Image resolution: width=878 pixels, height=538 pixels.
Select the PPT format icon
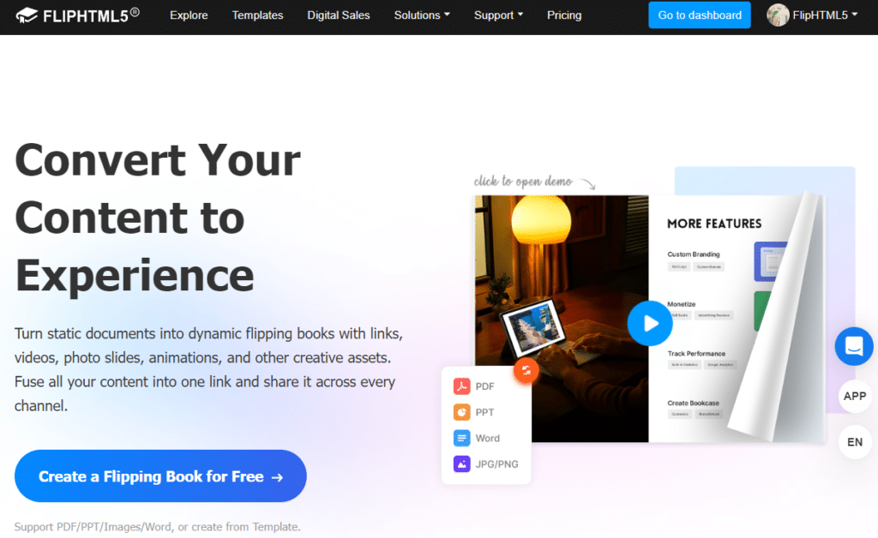coord(463,411)
